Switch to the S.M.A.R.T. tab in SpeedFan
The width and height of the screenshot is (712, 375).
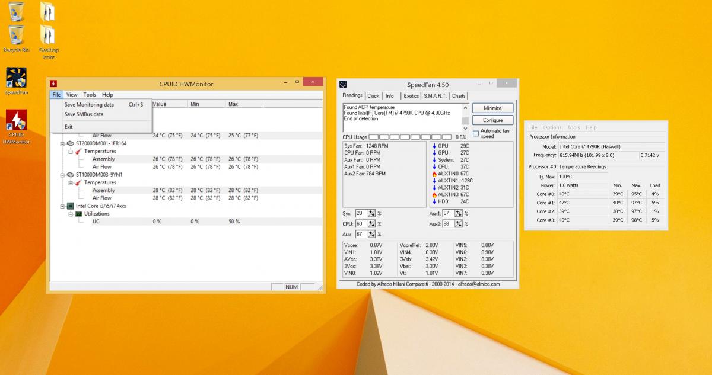point(436,96)
